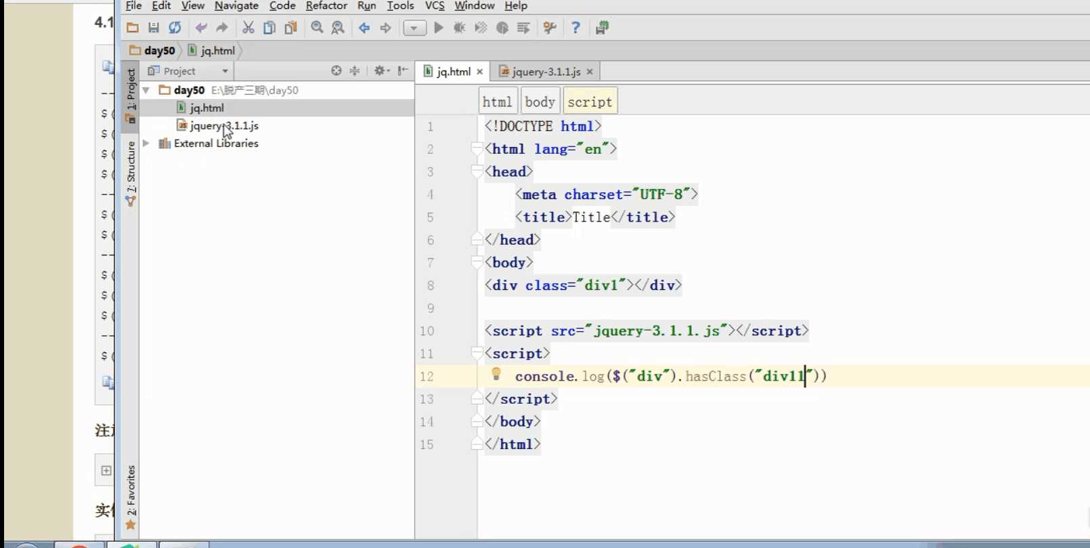
Task: Click the html breadcrumb in editor
Action: (497, 102)
